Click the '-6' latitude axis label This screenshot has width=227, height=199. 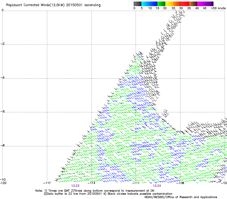point(3,111)
